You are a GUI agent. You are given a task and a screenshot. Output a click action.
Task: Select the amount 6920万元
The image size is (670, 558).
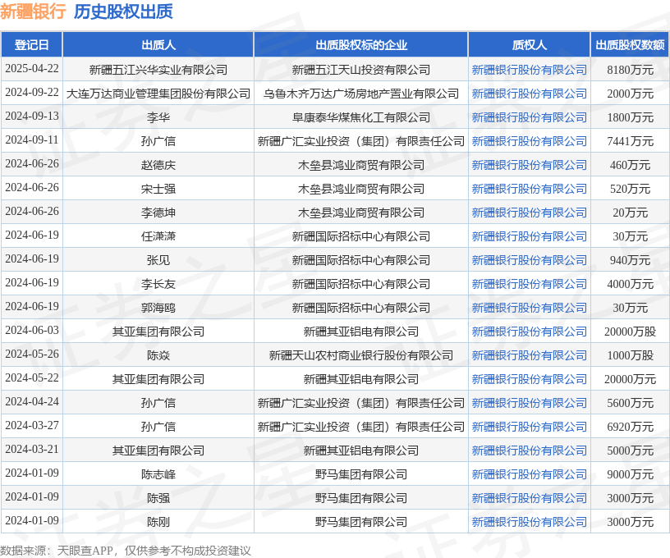[x=631, y=427]
